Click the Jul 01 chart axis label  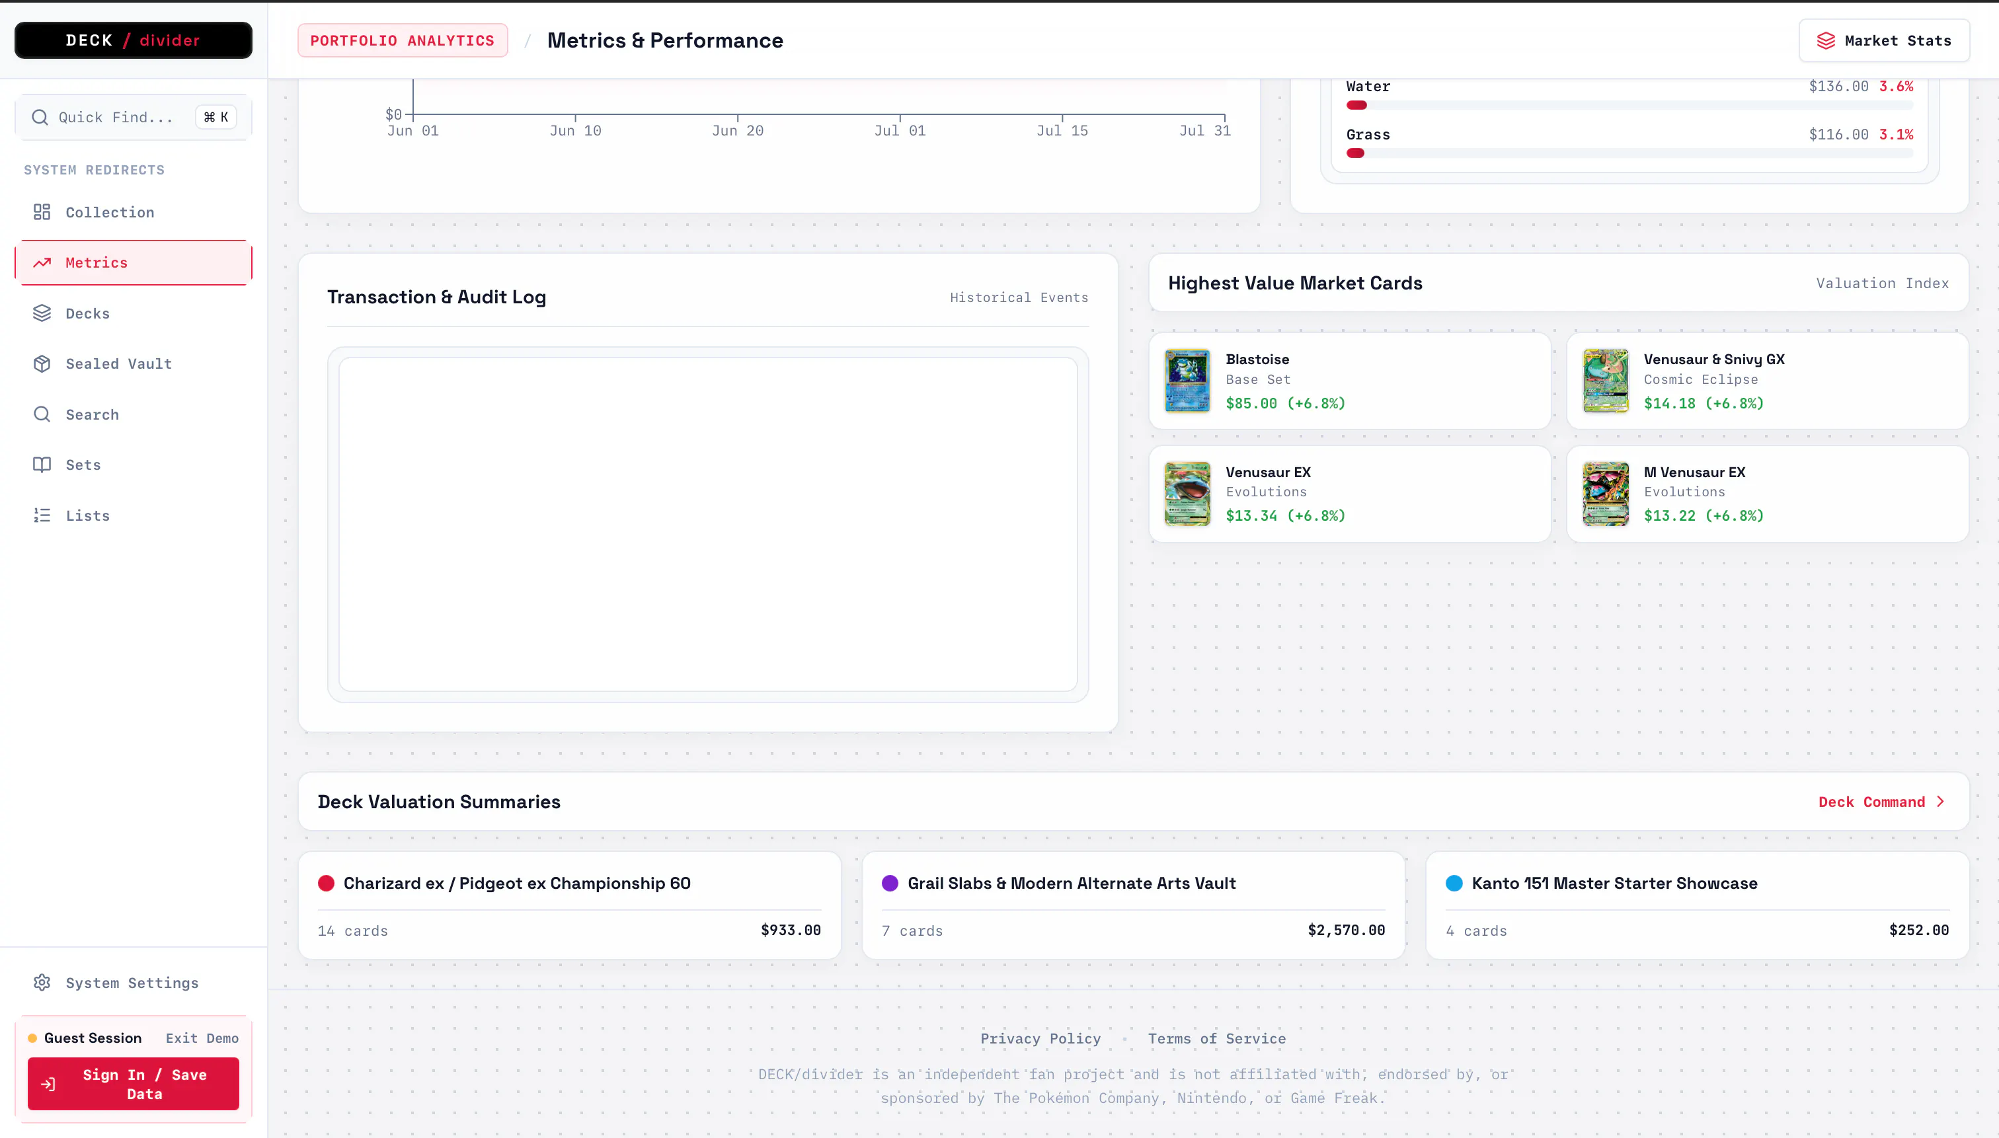pyautogui.click(x=900, y=131)
